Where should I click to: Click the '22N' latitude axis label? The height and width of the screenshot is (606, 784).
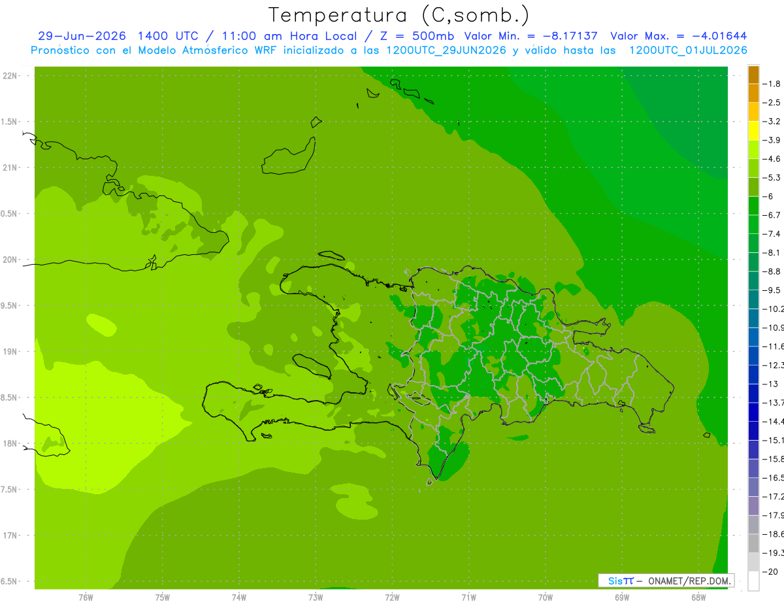(10, 76)
